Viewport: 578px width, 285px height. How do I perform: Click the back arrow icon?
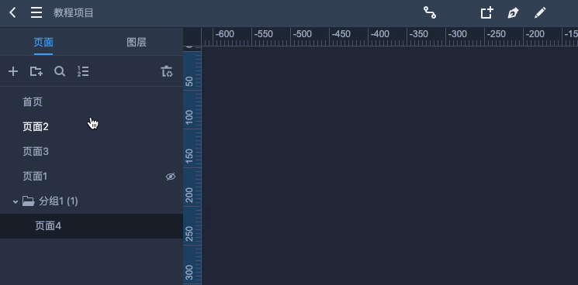(x=12, y=13)
